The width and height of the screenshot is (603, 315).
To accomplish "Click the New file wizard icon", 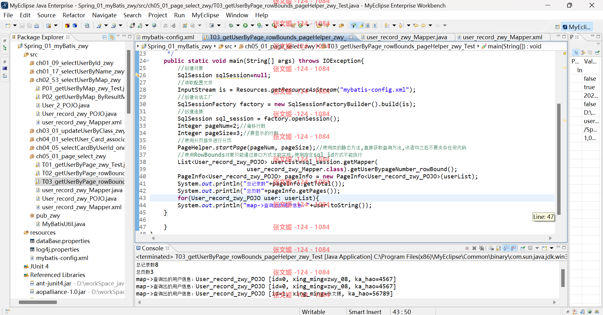I will 8,25.
